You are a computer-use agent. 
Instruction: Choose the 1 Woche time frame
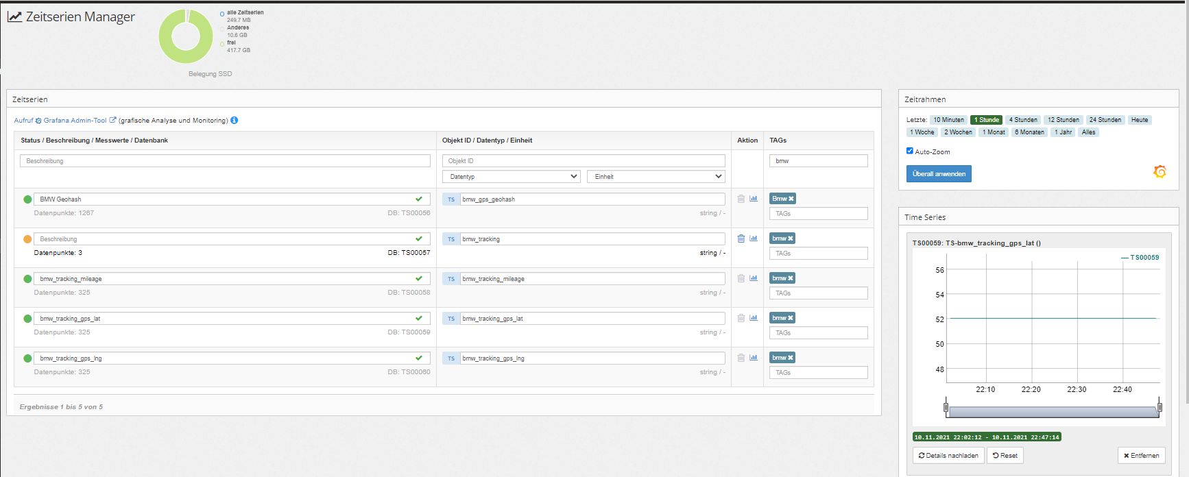tap(922, 132)
